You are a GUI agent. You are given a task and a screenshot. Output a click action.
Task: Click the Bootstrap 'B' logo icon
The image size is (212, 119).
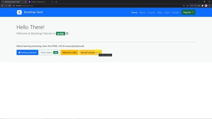click(19, 12)
